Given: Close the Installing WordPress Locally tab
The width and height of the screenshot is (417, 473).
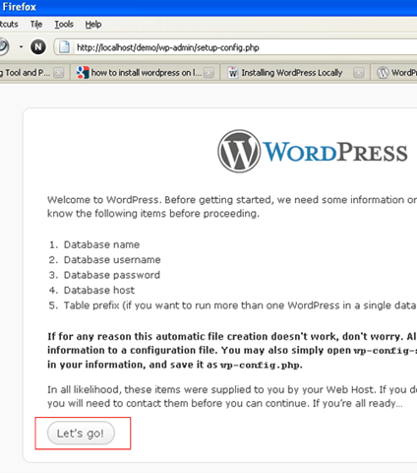Looking at the screenshot, I should tap(359, 73).
